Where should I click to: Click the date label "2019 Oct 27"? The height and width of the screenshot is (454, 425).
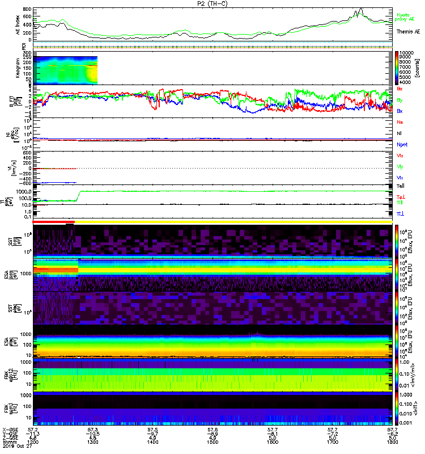(x=17, y=446)
